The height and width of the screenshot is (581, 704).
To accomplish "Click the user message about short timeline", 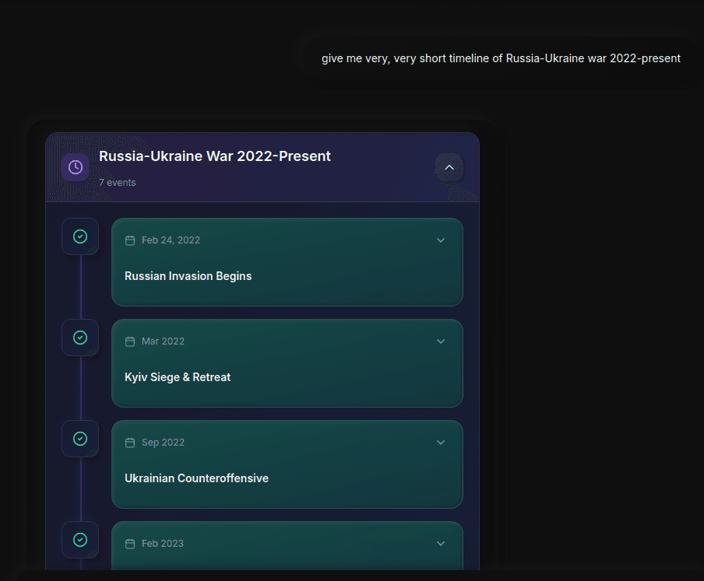I will (501, 58).
